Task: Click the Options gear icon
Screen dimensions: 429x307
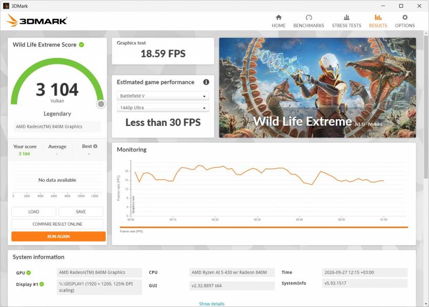Action: [x=404, y=17]
